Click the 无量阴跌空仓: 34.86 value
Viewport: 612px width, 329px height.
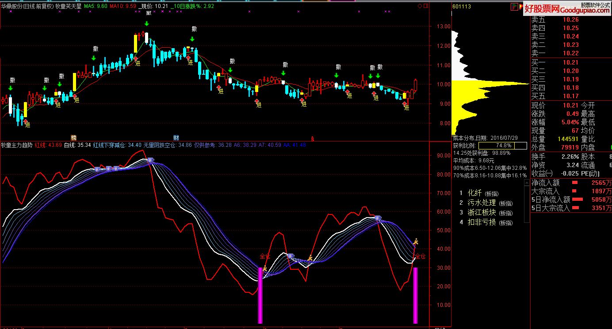tap(168, 145)
